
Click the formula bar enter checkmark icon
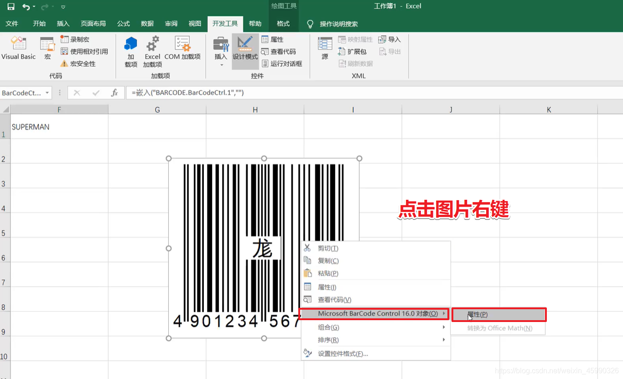(x=96, y=93)
